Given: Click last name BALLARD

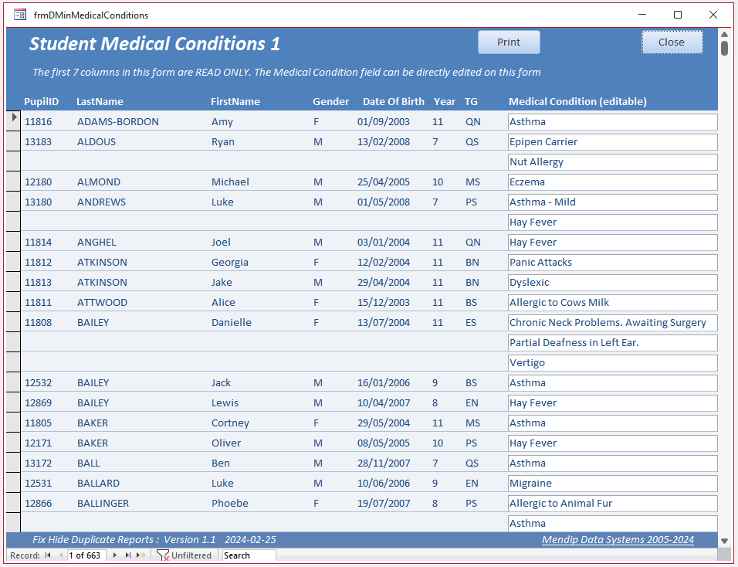Looking at the screenshot, I should coord(98,483).
